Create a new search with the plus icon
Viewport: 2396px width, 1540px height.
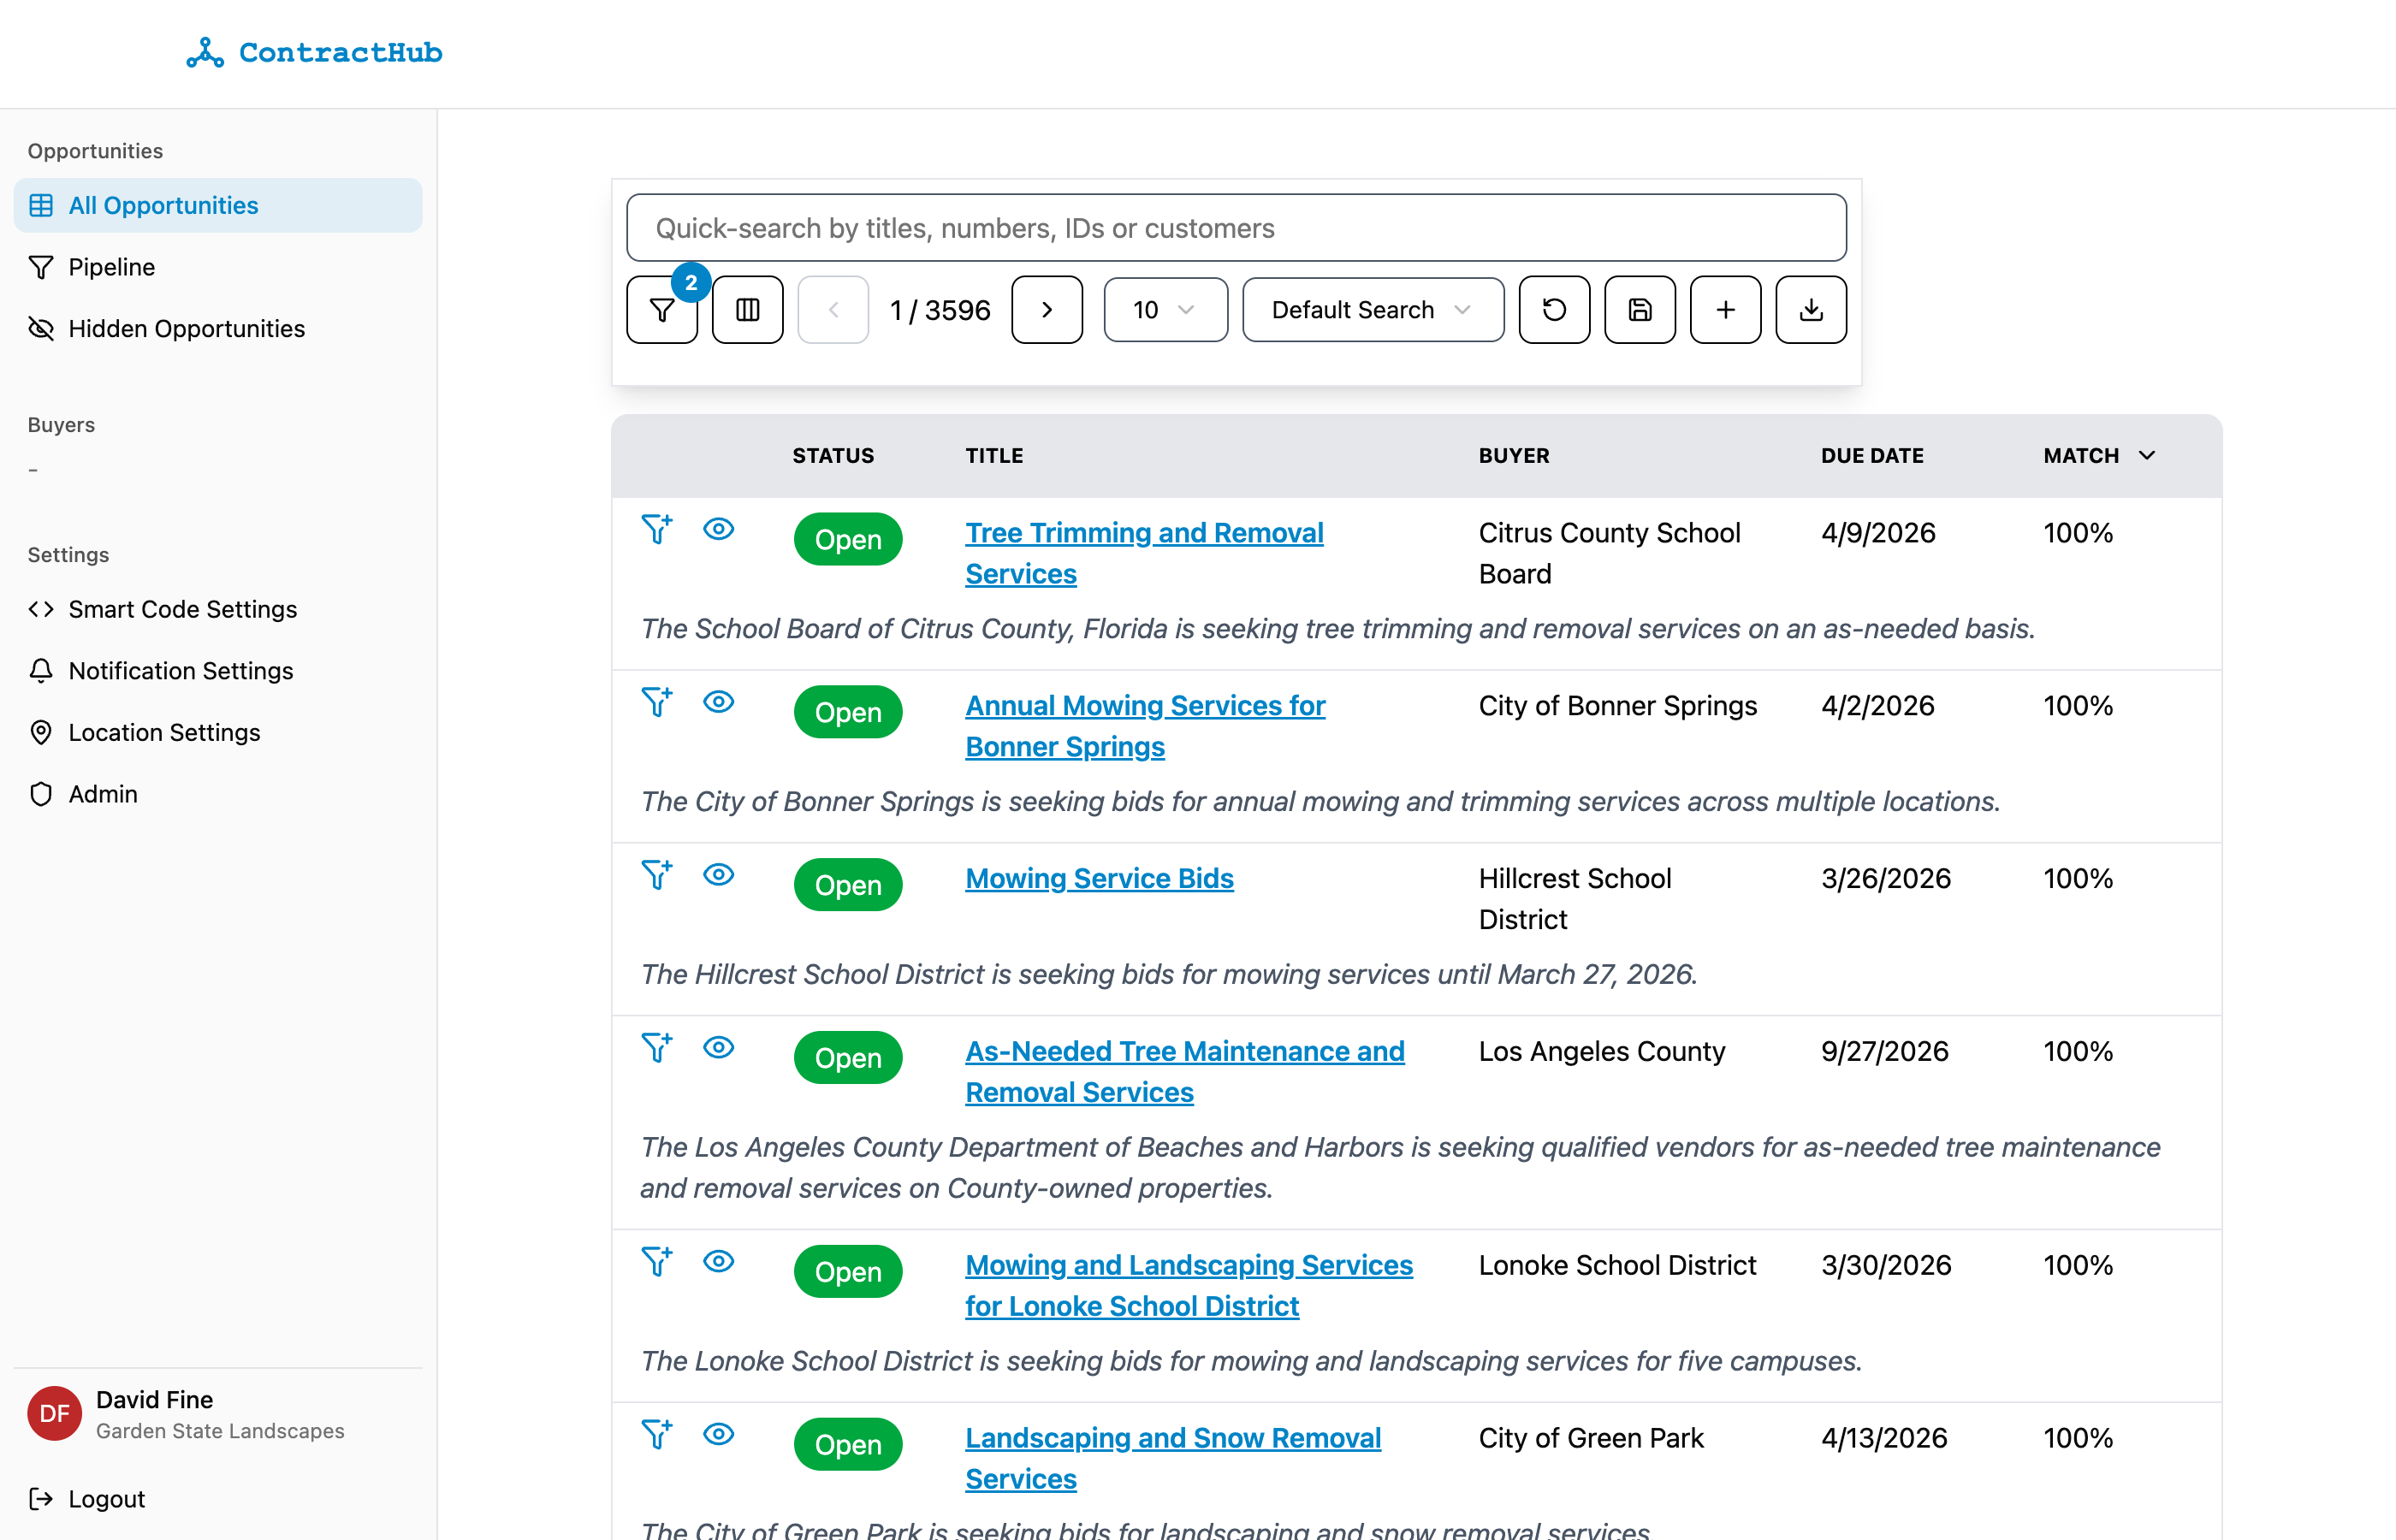coord(1725,309)
